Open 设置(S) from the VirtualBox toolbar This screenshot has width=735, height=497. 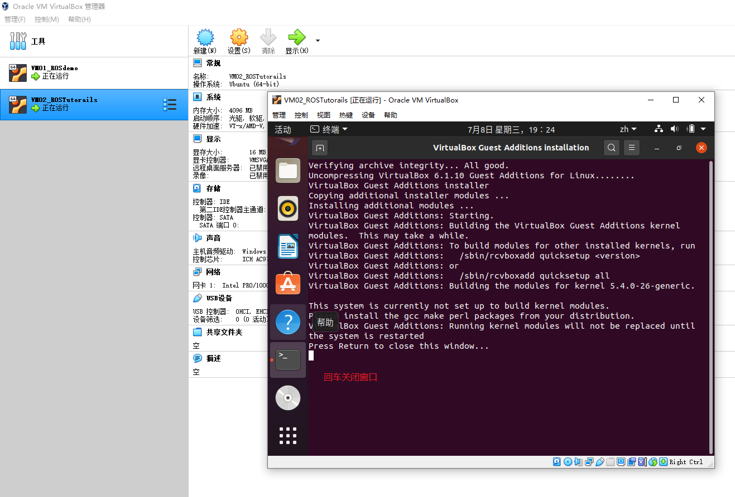coord(239,41)
